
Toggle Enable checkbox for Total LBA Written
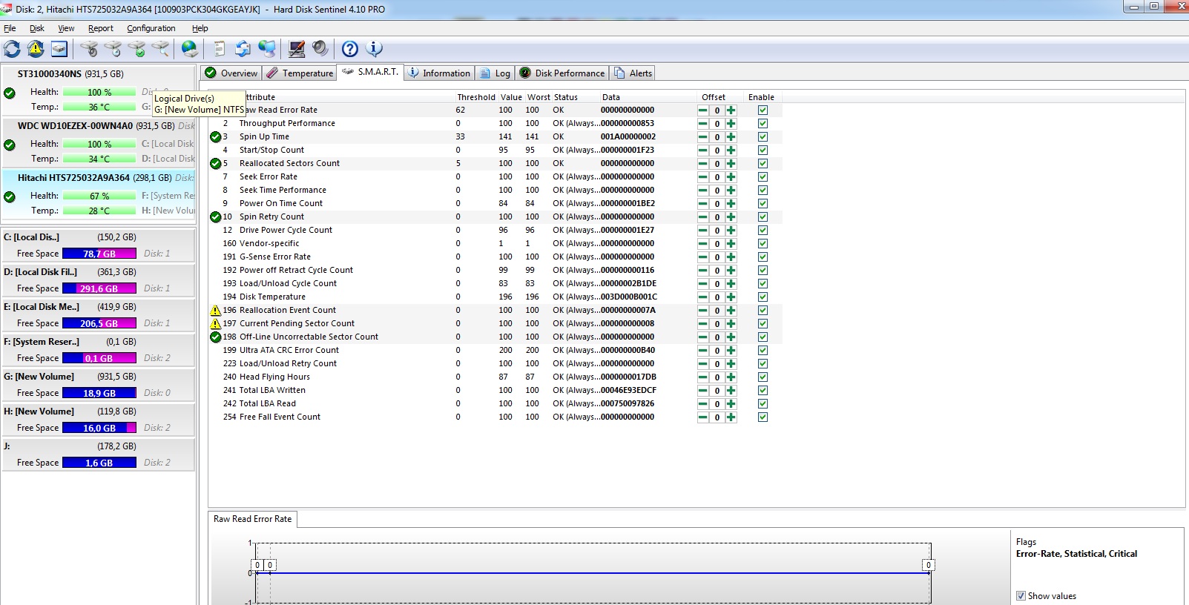pyautogui.click(x=763, y=391)
